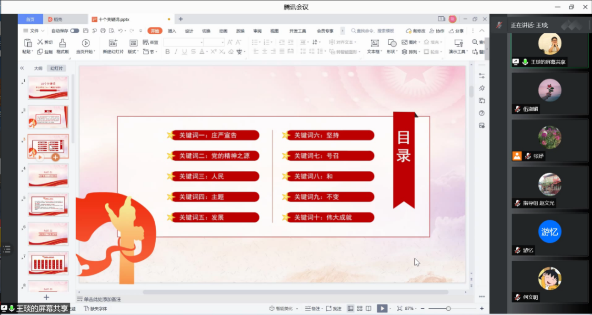
Task: Click the print icon in quick access bar
Action: point(102,31)
